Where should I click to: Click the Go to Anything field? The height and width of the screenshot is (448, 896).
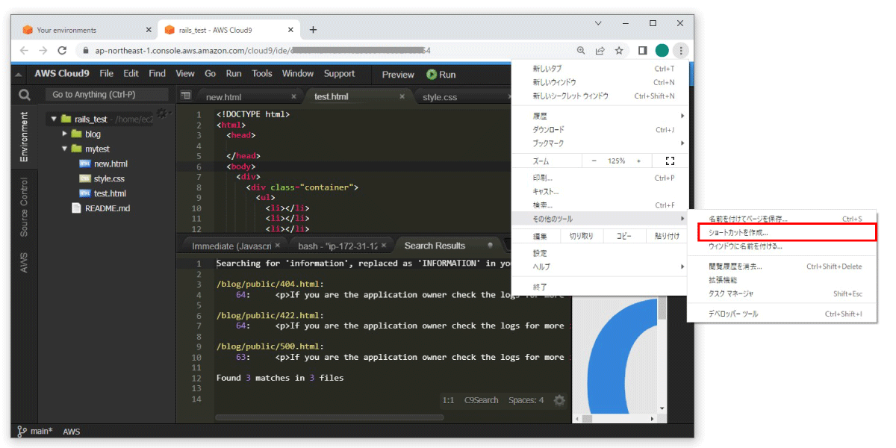coord(107,95)
